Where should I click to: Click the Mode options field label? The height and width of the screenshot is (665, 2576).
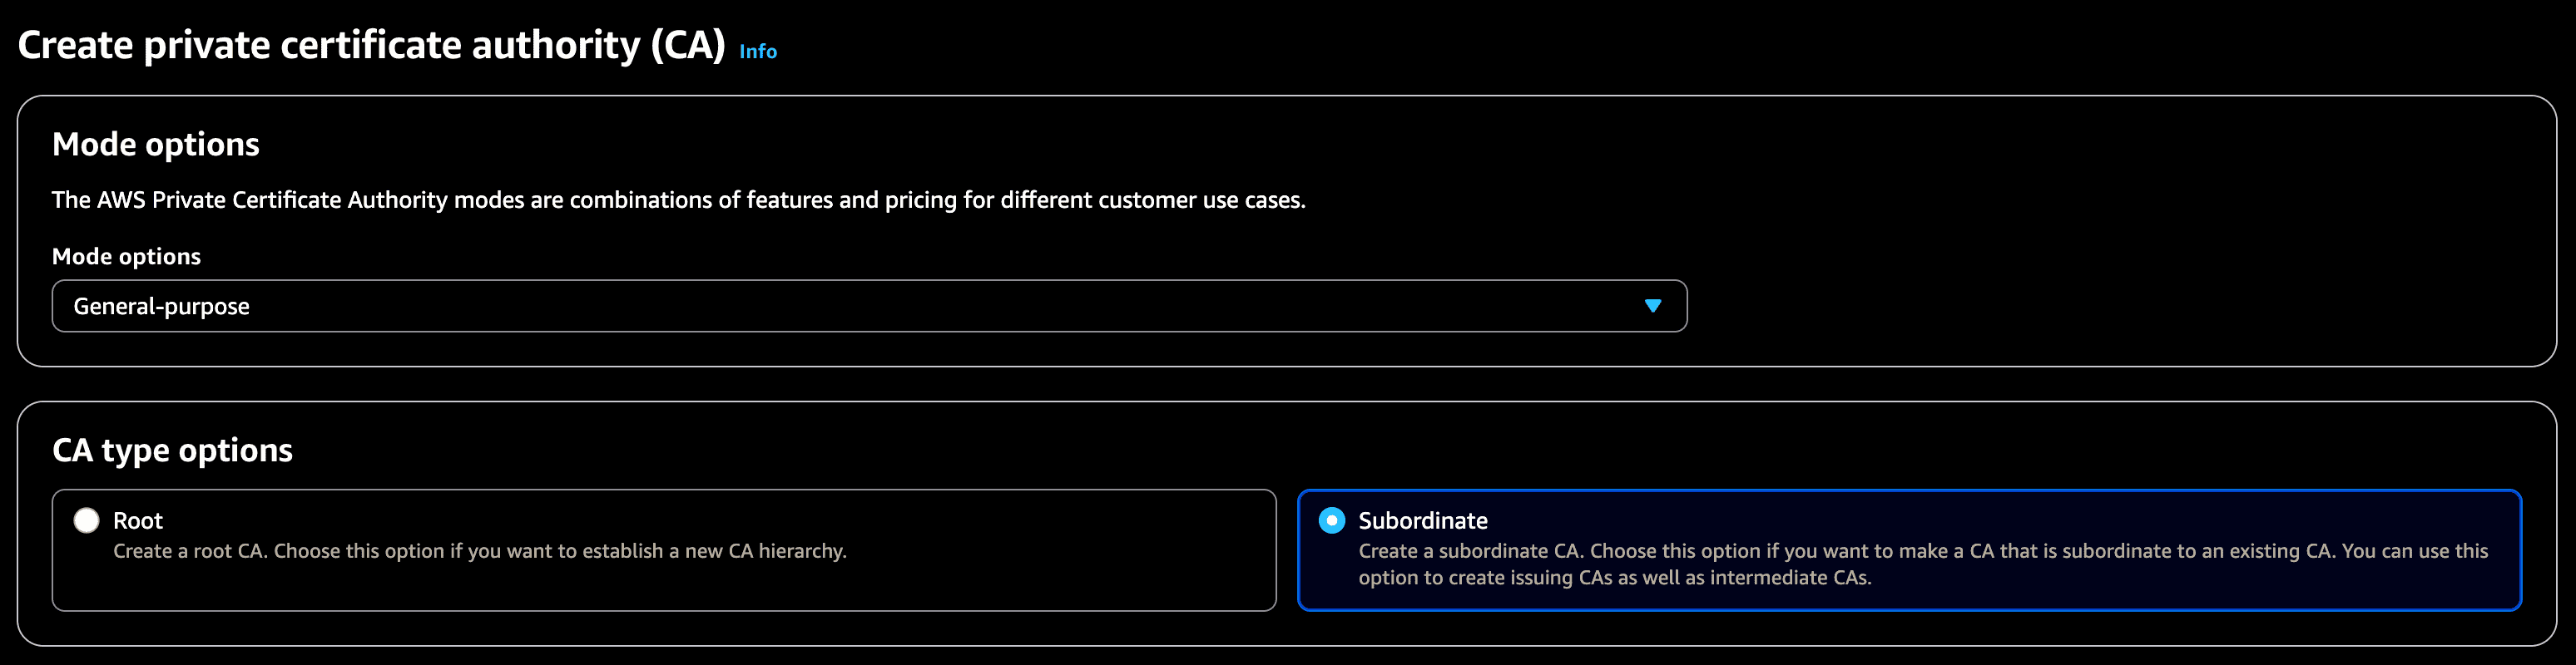[126, 257]
